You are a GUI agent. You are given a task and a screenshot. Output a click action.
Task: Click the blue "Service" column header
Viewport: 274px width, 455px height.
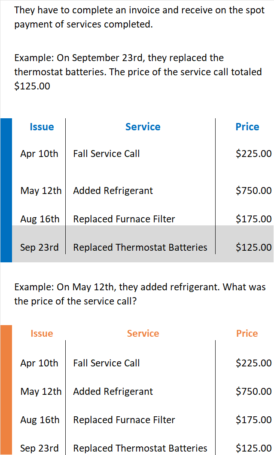pyautogui.click(x=143, y=127)
